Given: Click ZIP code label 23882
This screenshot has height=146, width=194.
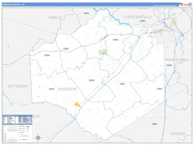Looking at the screenshot, I should (x=154, y=124).
